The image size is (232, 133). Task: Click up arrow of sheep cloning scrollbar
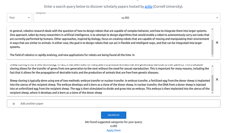[212, 66]
